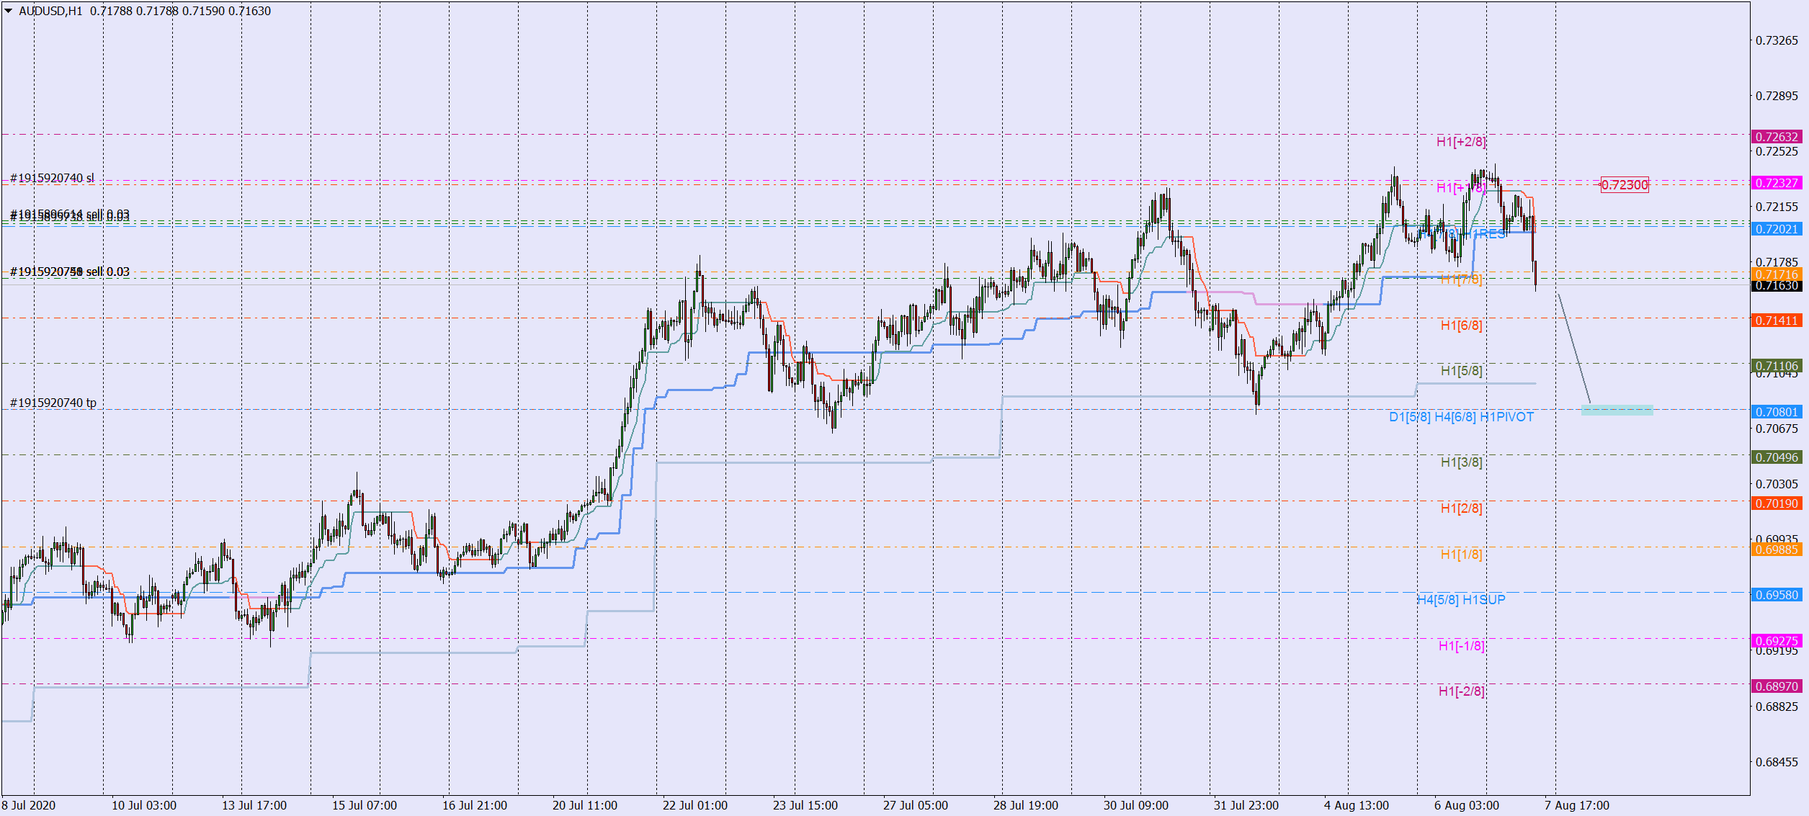Select the grey trend line pointing to target zone
Screen dimensions: 1809x816
pyautogui.click(x=1574, y=349)
